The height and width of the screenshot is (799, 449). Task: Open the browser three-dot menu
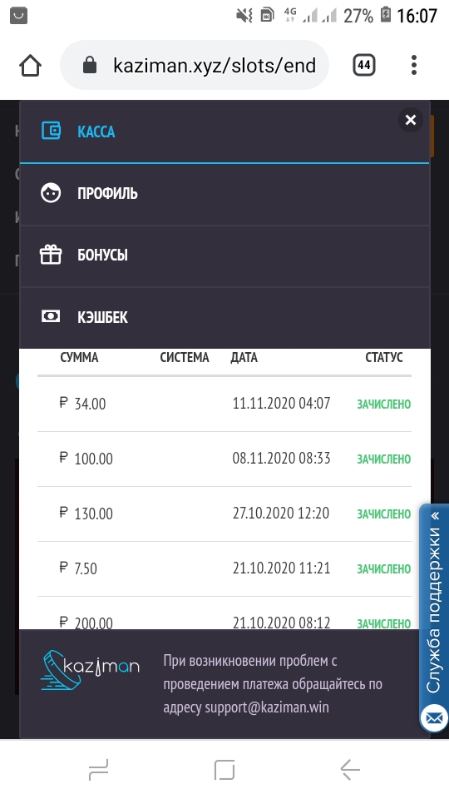(414, 65)
